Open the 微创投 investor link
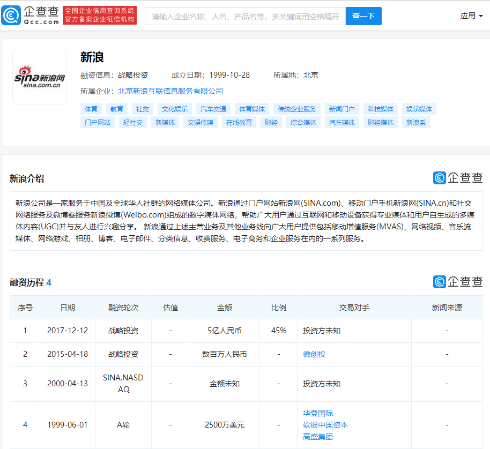The image size is (490, 449). [x=314, y=354]
